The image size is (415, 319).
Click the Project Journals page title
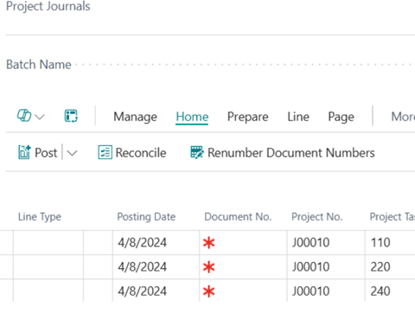[x=48, y=6]
